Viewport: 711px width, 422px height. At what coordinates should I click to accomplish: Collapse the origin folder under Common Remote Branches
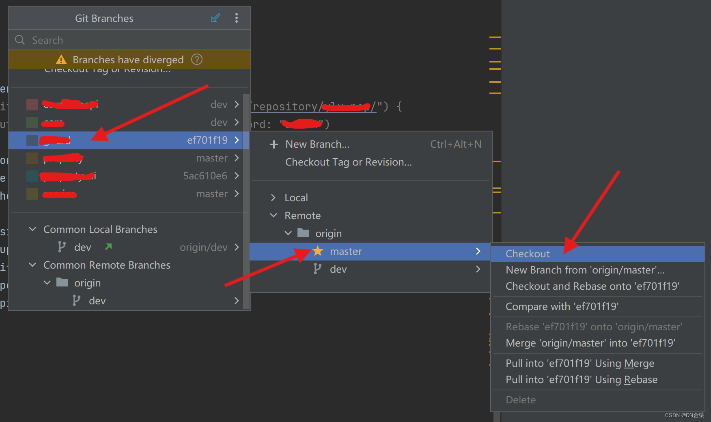pos(47,283)
